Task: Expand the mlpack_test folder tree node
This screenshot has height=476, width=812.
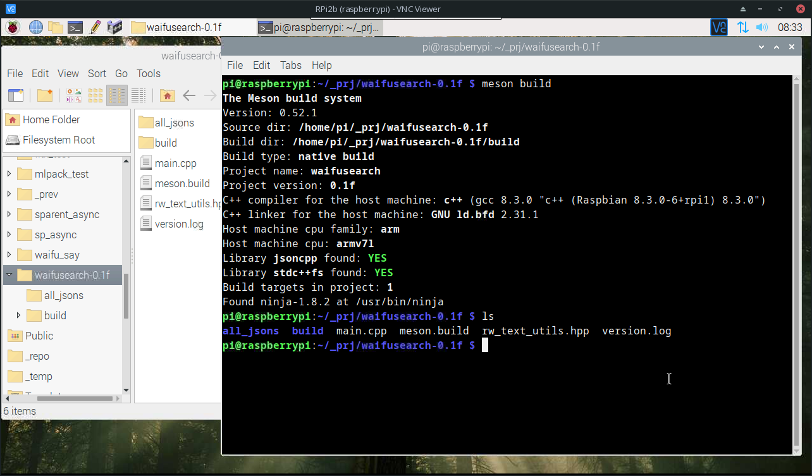Action: 9,174
